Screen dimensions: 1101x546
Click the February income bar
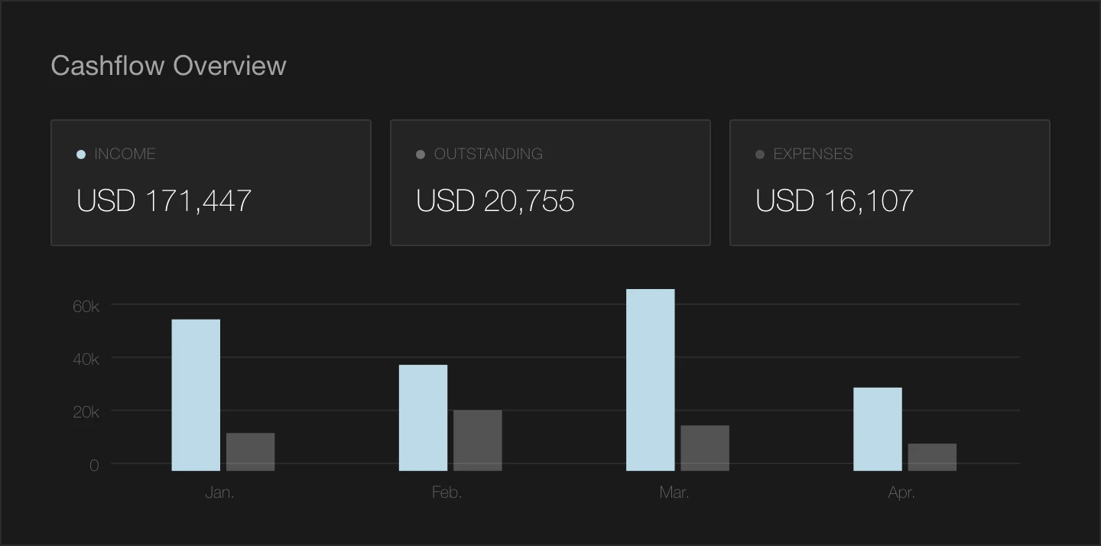(423, 418)
